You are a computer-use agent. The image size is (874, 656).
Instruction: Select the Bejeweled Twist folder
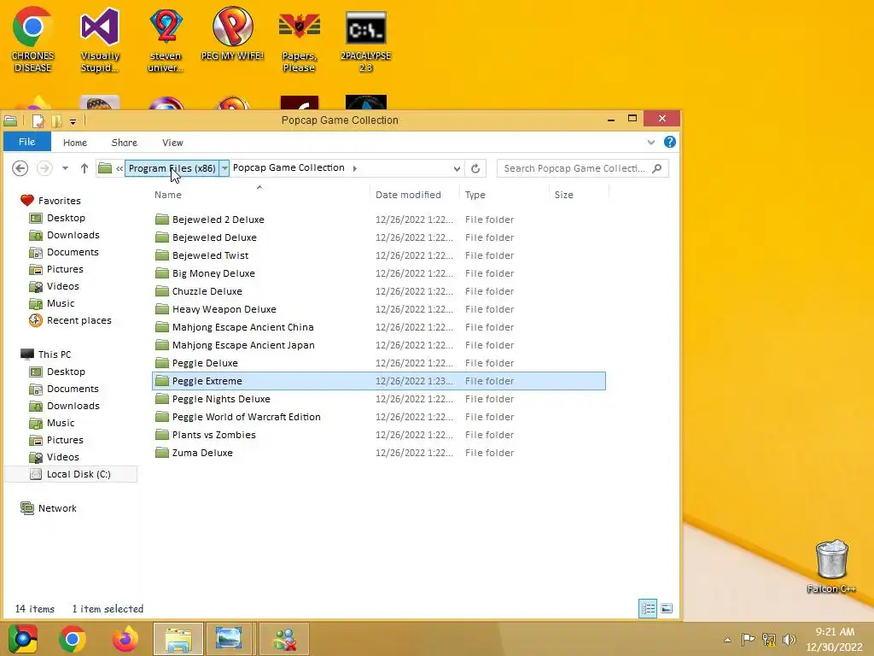click(379, 255)
